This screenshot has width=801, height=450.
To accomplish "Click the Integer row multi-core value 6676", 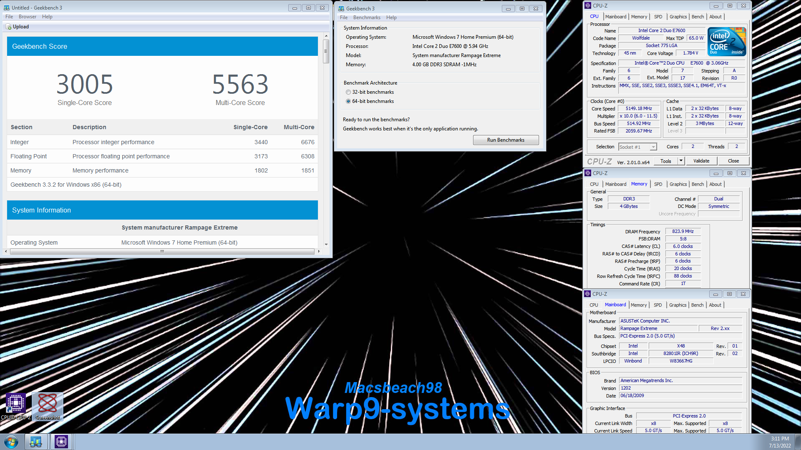I will point(307,142).
